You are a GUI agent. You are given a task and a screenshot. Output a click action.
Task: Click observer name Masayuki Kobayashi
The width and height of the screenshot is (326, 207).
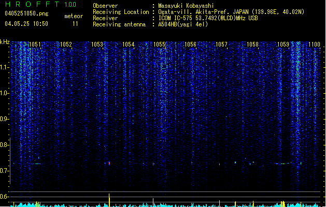click(186, 6)
